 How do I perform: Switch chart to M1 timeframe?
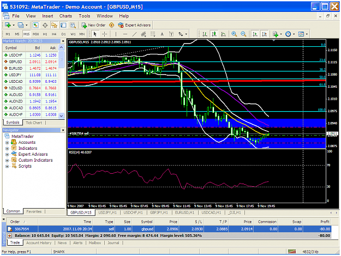click(8, 34)
